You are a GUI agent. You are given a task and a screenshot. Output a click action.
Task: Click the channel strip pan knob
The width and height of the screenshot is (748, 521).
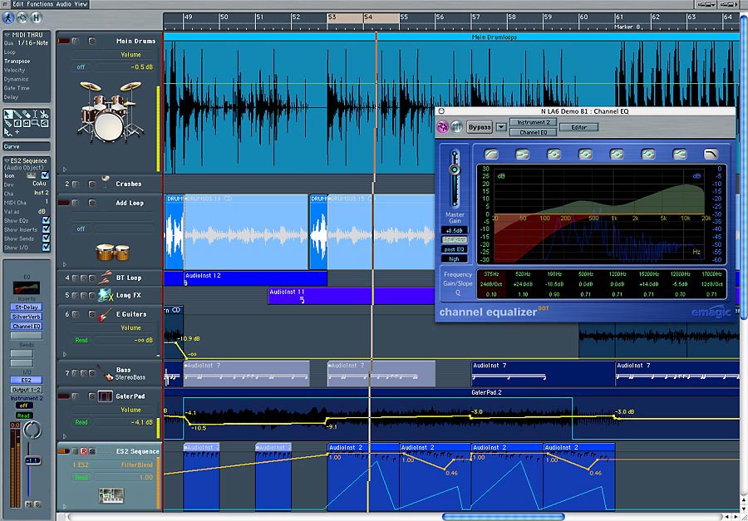[x=32, y=430]
